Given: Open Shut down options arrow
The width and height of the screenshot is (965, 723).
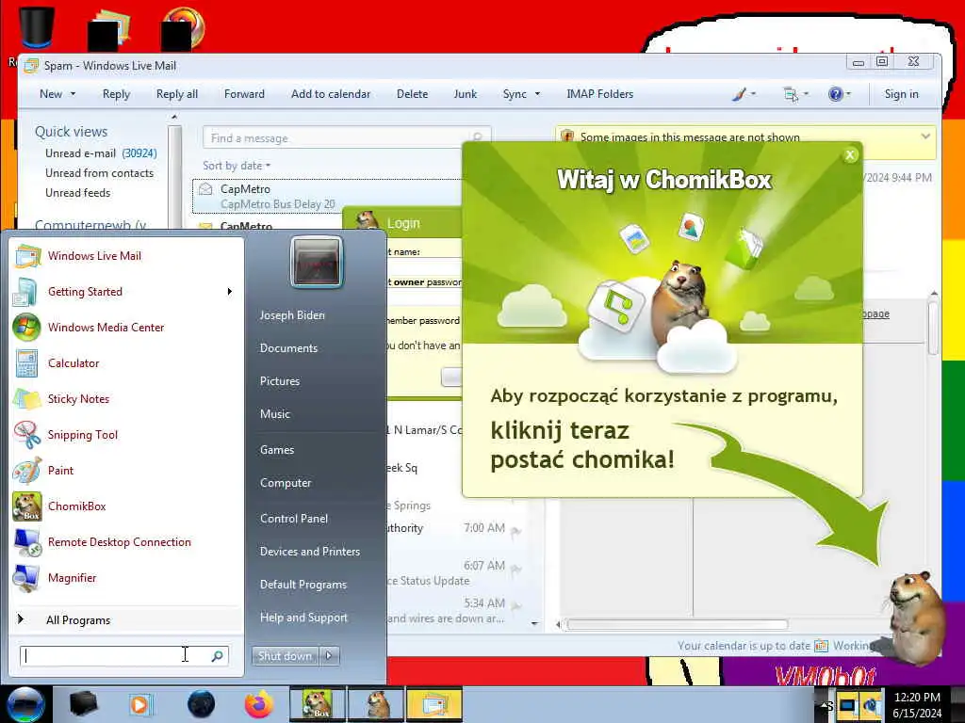Looking at the screenshot, I should pyautogui.click(x=329, y=656).
